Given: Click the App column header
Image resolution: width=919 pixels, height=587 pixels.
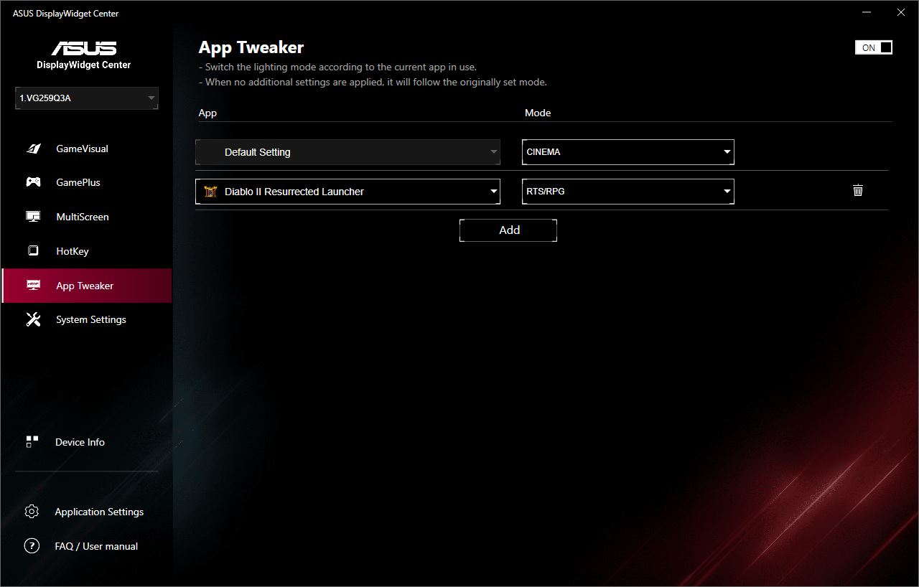Looking at the screenshot, I should 207,113.
